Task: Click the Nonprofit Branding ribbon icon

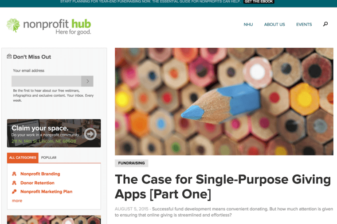Action: (14, 174)
